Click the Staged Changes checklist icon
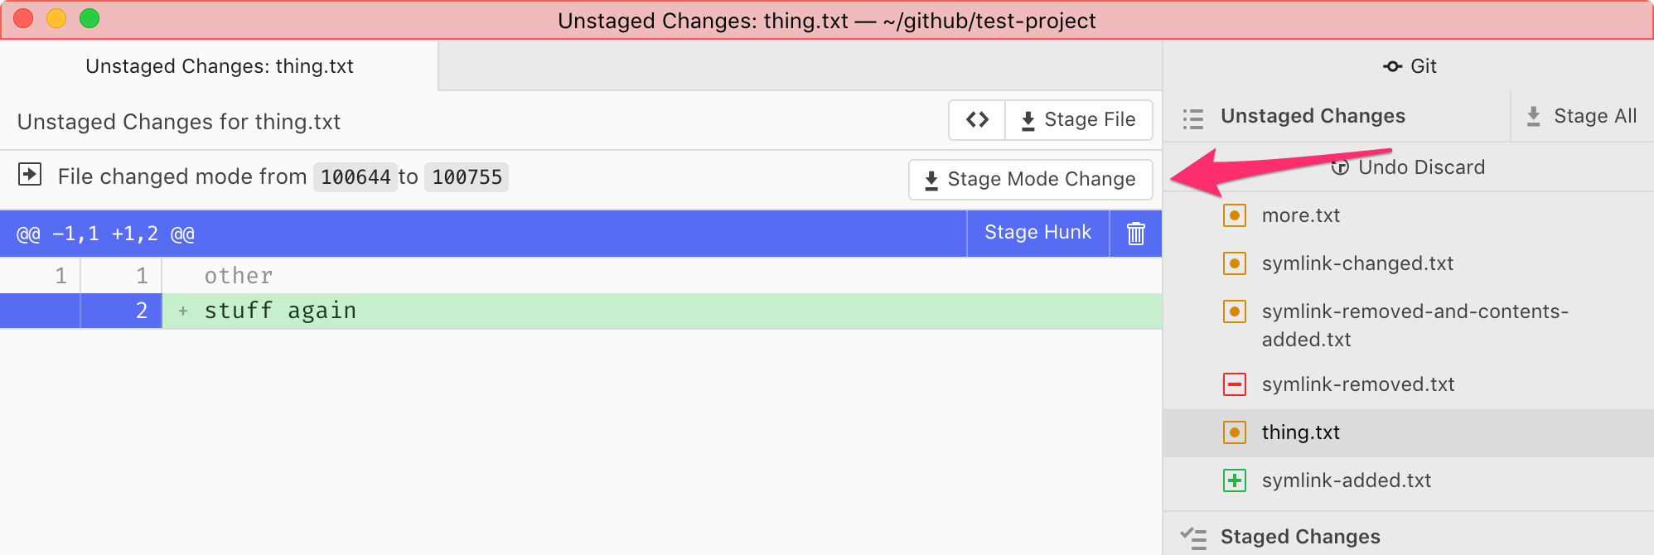This screenshot has height=555, width=1654. (1192, 538)
